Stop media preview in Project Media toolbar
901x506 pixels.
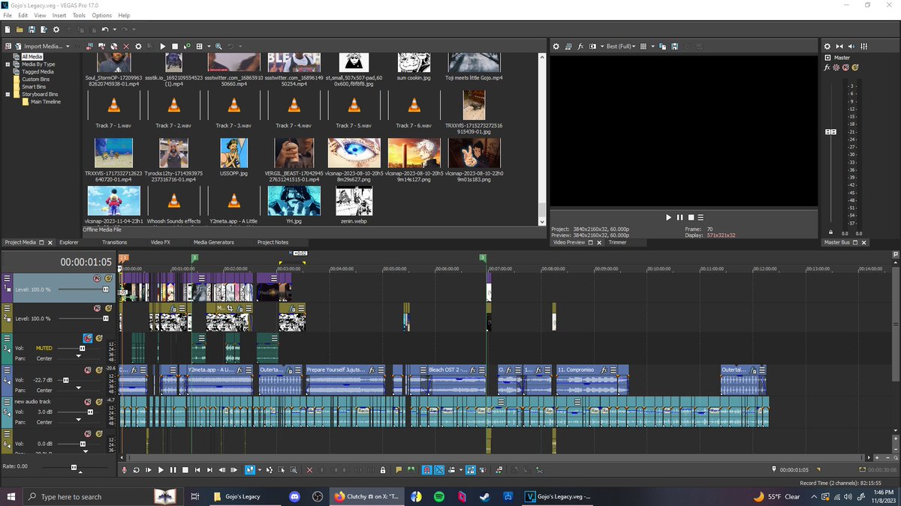175,46
